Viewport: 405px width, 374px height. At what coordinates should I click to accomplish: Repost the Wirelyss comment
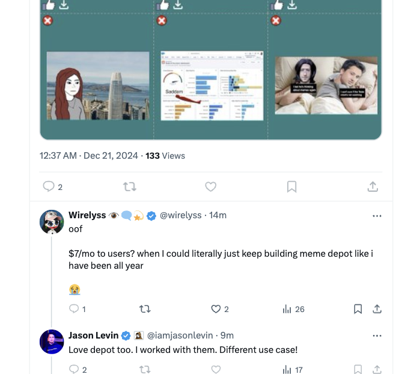point(145,309)
